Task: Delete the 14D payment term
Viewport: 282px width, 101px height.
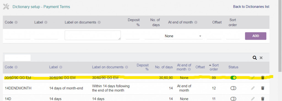Action: pyautogui.click(x=263, y=99)
